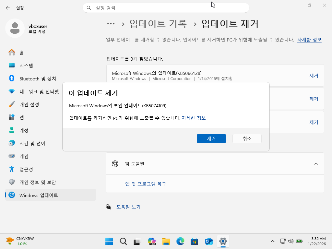Click the KB5074109 update name in dialog
This screenshot has width=332, height=249.
pyautogui.click(x=118, y=106)
